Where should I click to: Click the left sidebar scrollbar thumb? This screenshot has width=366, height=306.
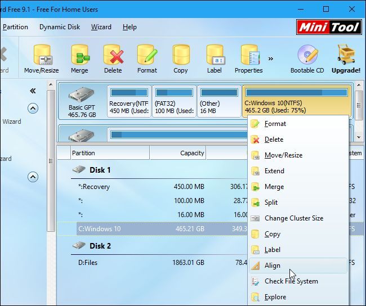click(x=51, y=161)
